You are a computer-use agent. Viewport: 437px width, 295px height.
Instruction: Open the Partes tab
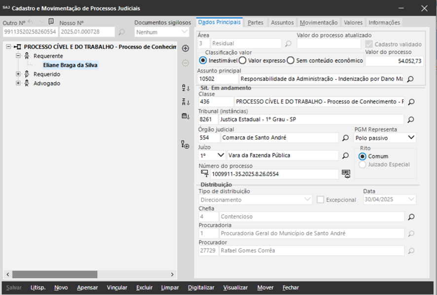(x=255, y=23)
